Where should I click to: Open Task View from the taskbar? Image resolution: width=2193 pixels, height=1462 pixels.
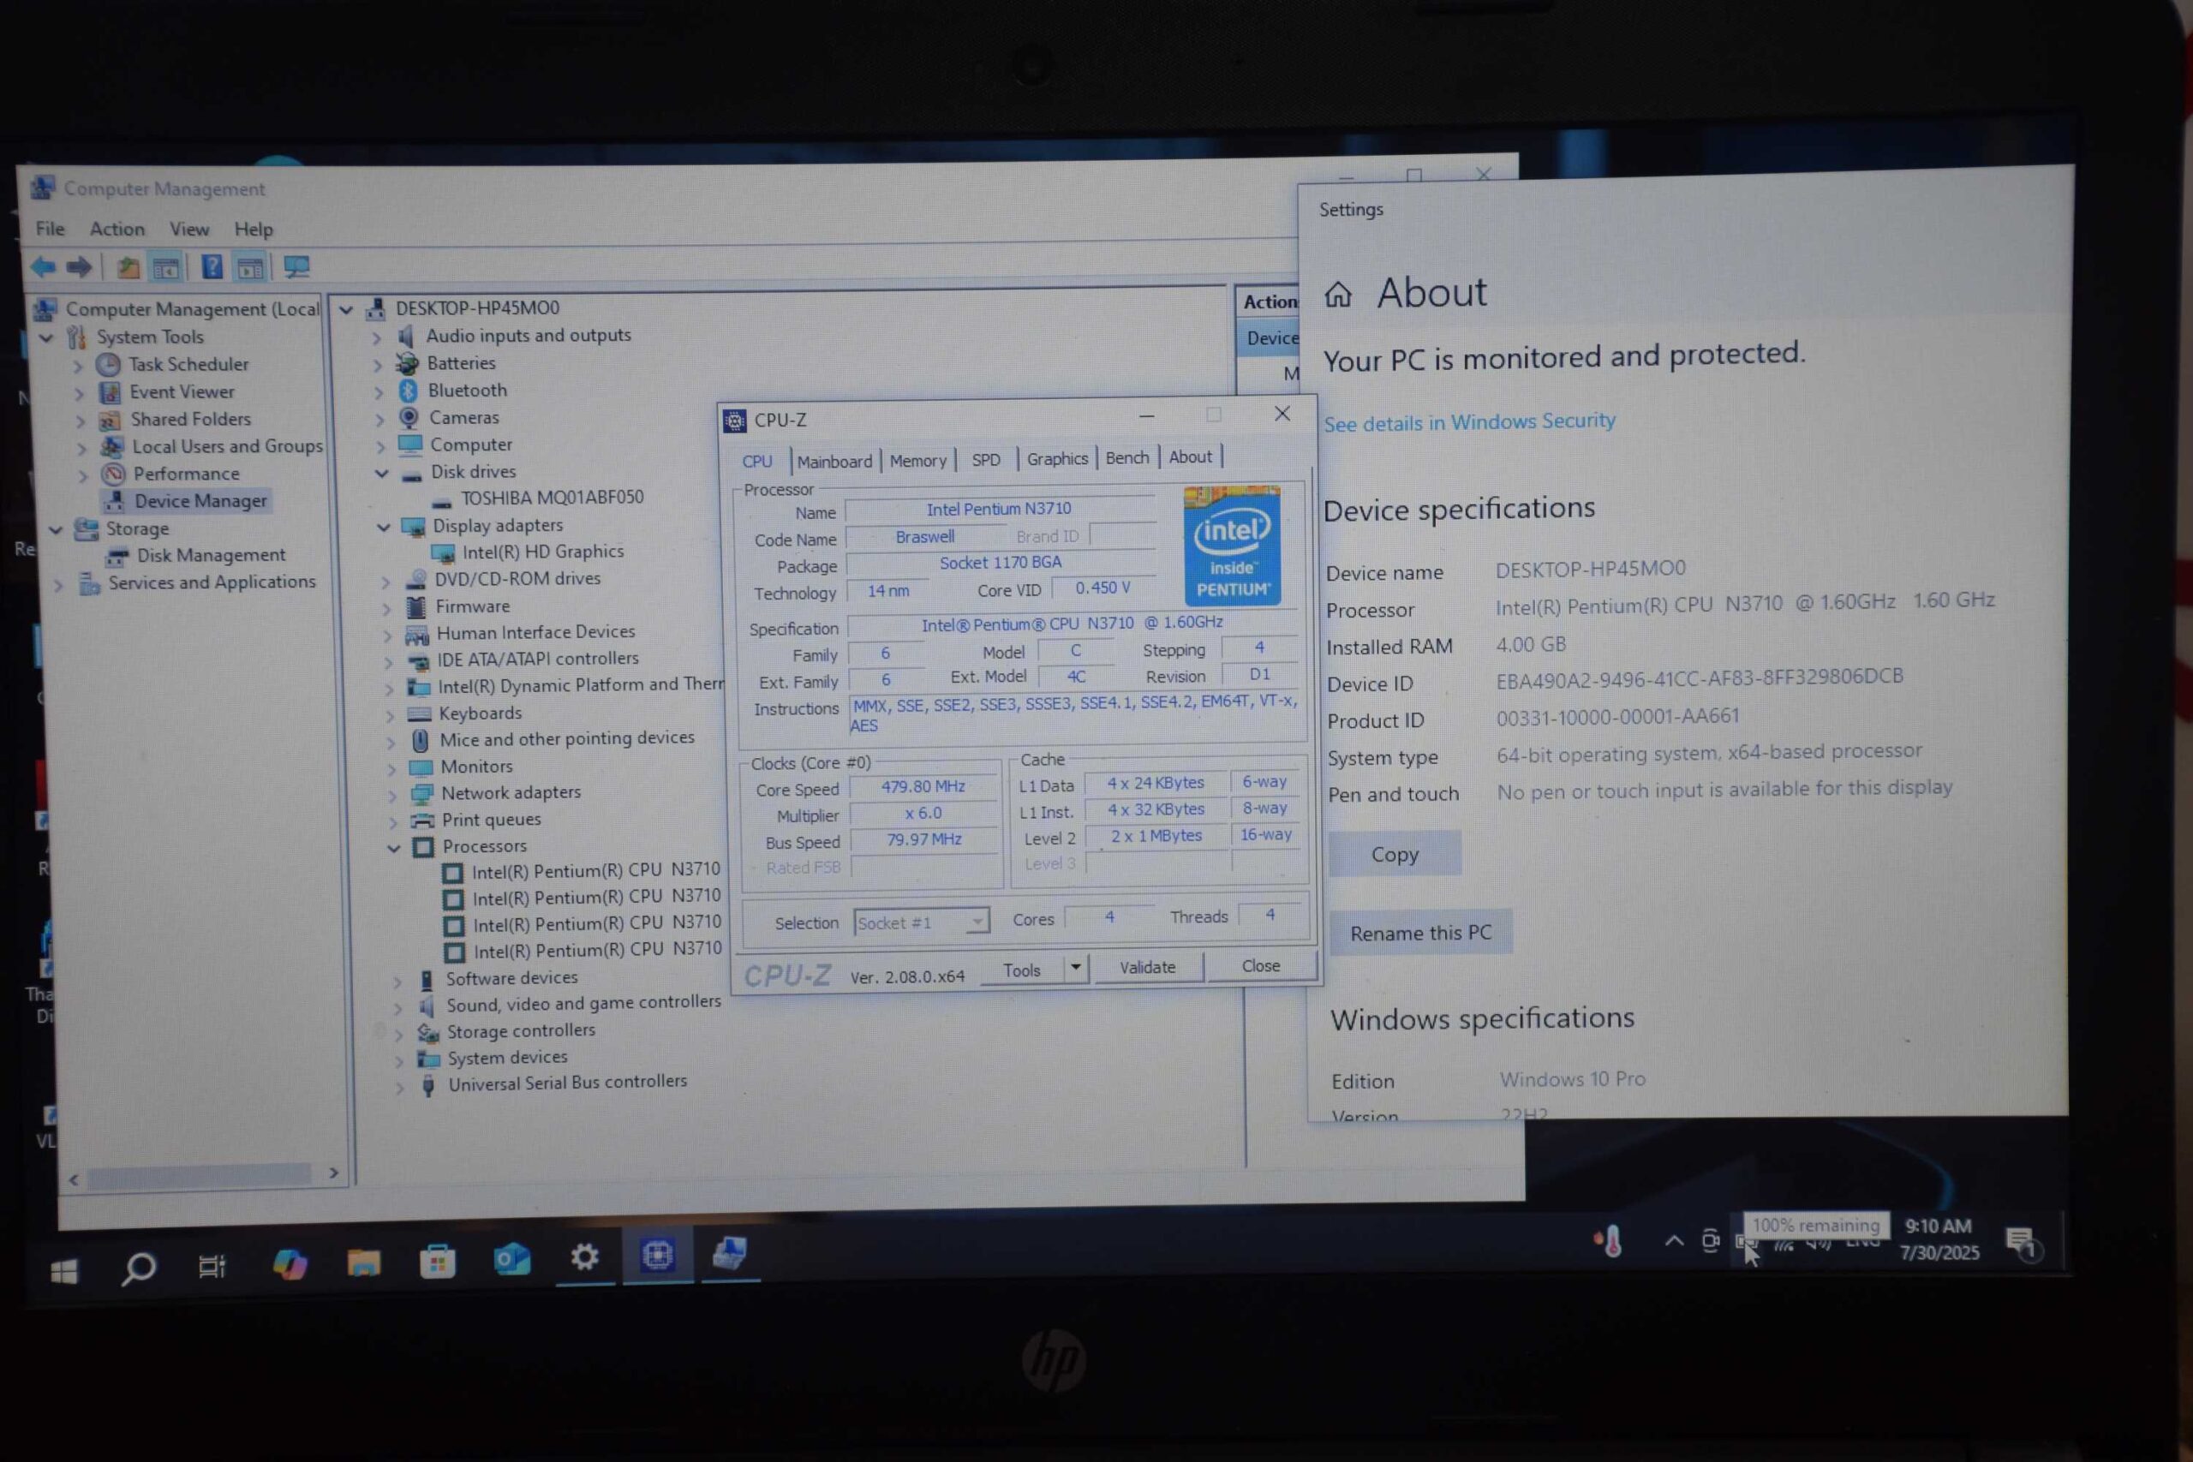click(212, 1266)
